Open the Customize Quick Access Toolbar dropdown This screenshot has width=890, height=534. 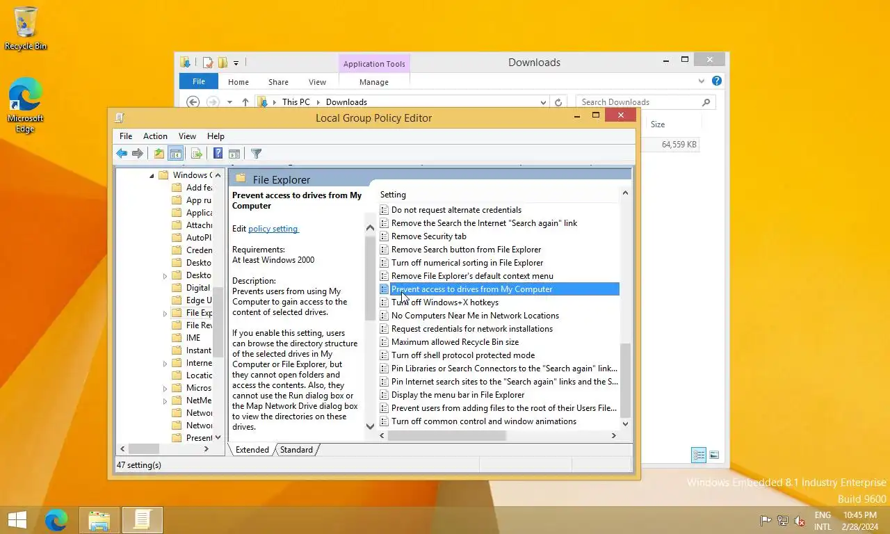pos(236,63)
